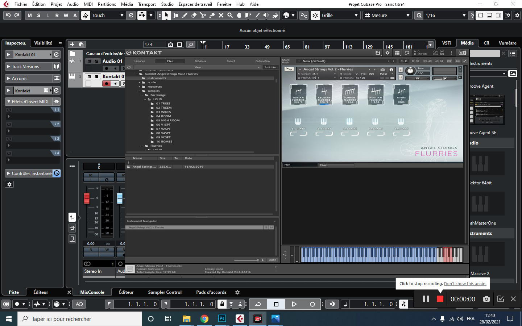The width and height of the screenshot is (522, 326).
Task: Solo the Audio 01 track
Action: click(x=96, y=61)
